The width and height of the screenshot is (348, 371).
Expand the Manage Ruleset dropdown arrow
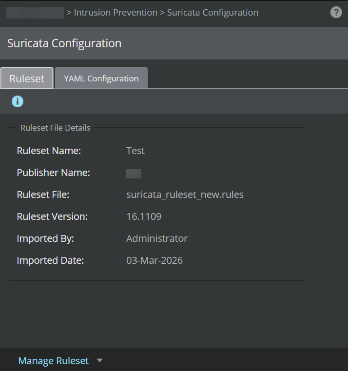click(x=100, y=361)
